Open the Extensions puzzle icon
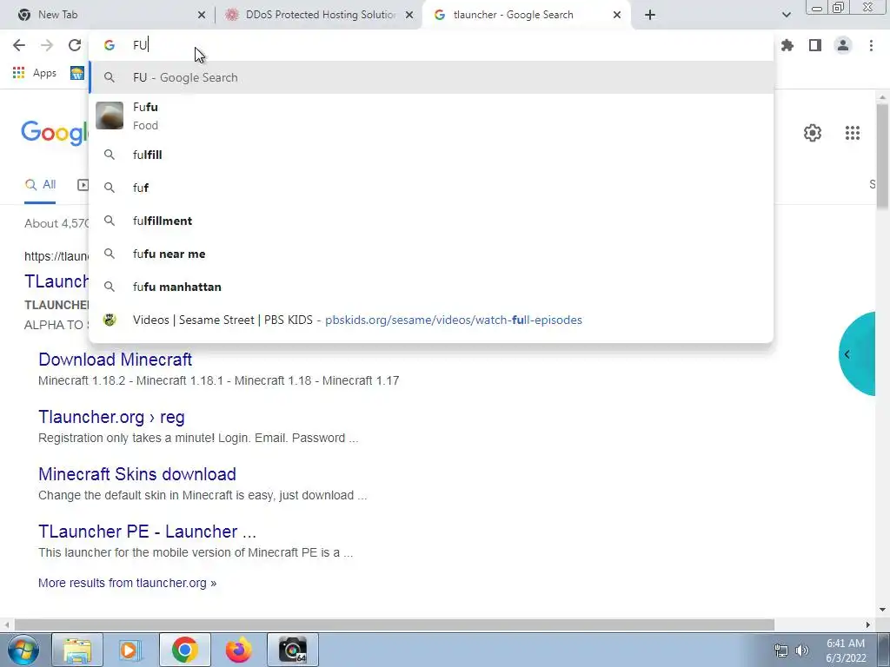The image size is (890, 667). (x=787, y=45)
